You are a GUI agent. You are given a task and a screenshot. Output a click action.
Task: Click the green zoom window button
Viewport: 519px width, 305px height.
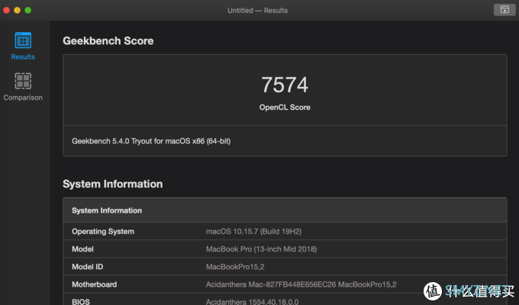coord(28,10)
